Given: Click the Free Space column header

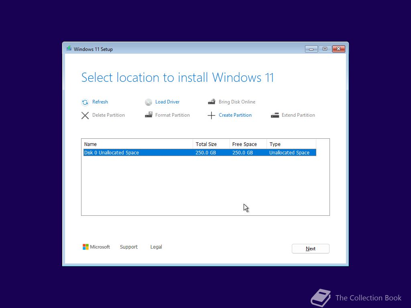Looking at the screenshot, I should coord(248,144).
